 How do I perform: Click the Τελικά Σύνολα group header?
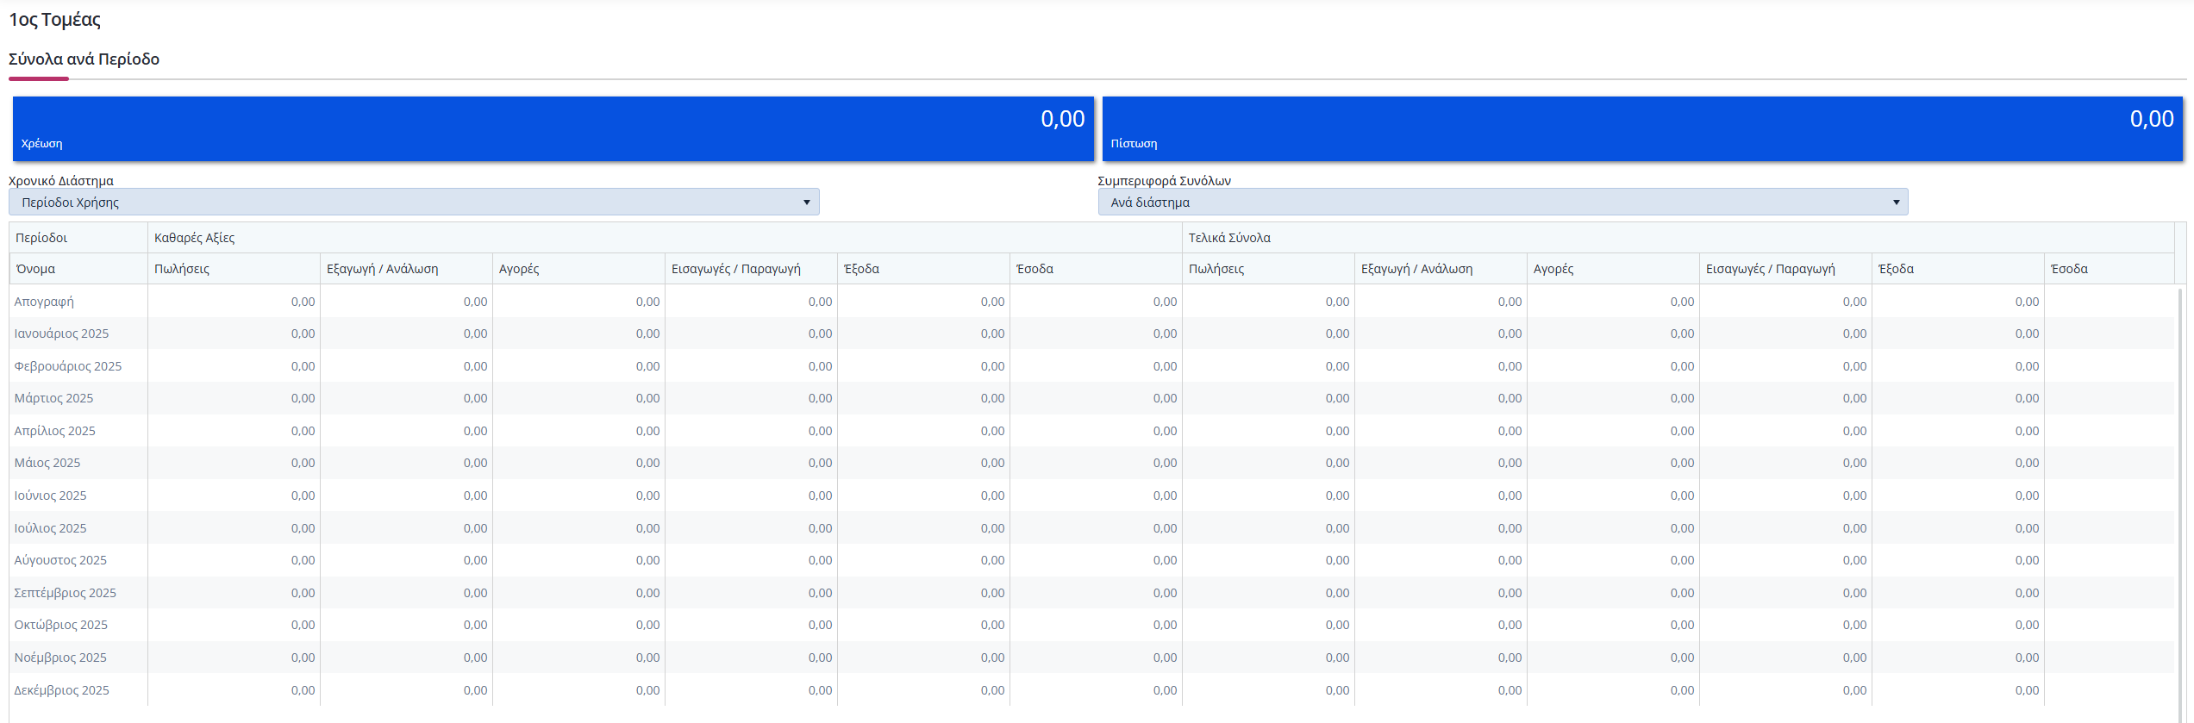[x=1678, y=238]
